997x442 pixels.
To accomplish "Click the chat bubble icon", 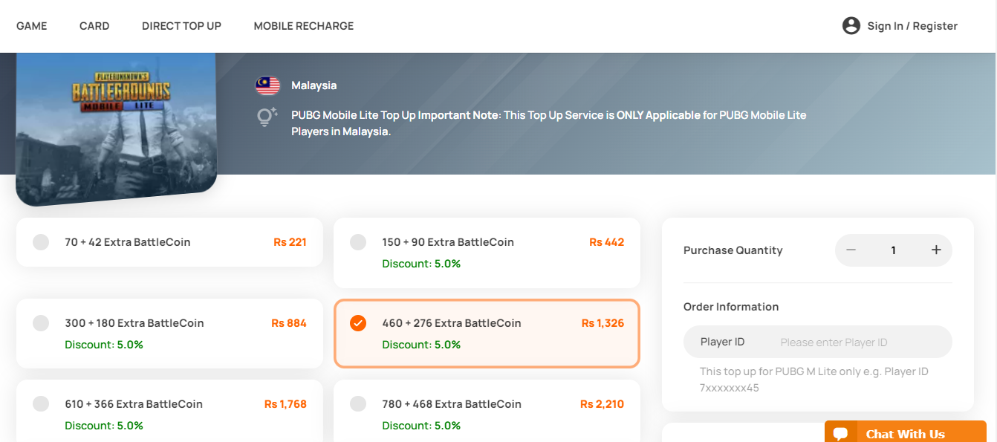I will (840, 434).
